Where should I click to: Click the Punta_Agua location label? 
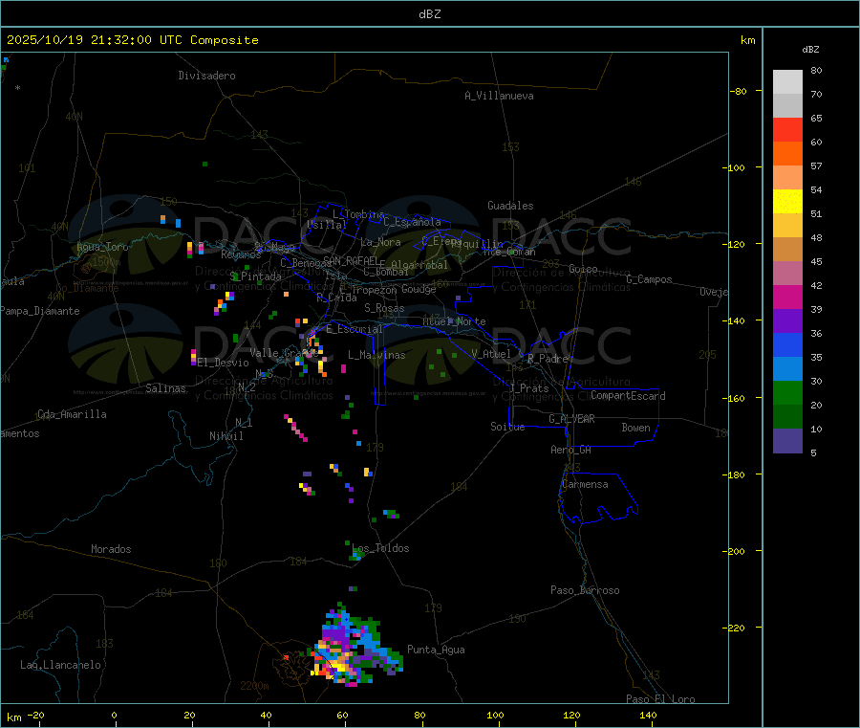coord(436,650)
